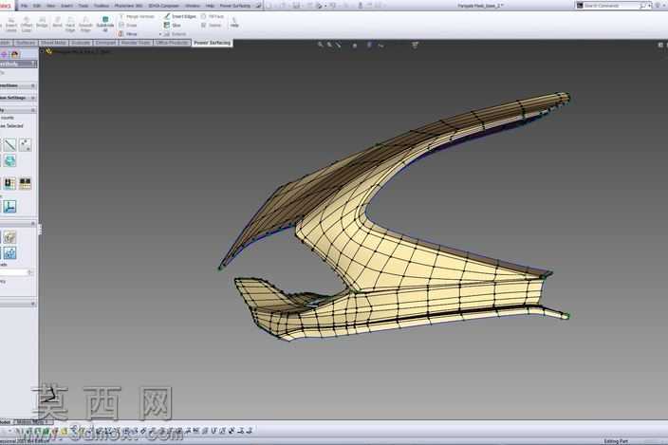Collapse the first left panel section
Image resolution: width=668 pixels, height=445 pixels.
[x=33, y=85]
